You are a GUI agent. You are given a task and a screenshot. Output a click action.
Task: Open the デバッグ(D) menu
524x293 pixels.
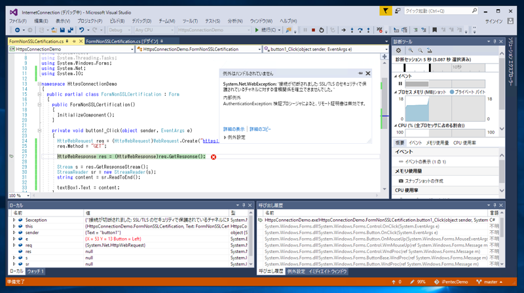pos(141,21)
